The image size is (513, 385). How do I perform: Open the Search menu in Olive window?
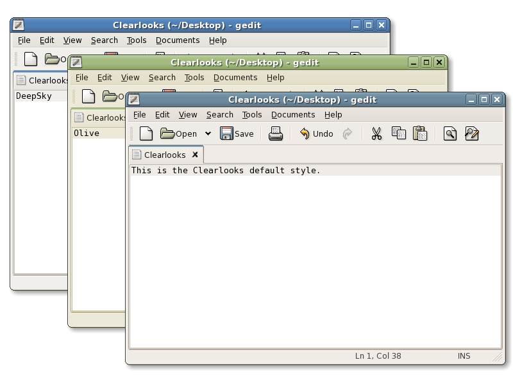pyautogui.click(x=162, y=77)
